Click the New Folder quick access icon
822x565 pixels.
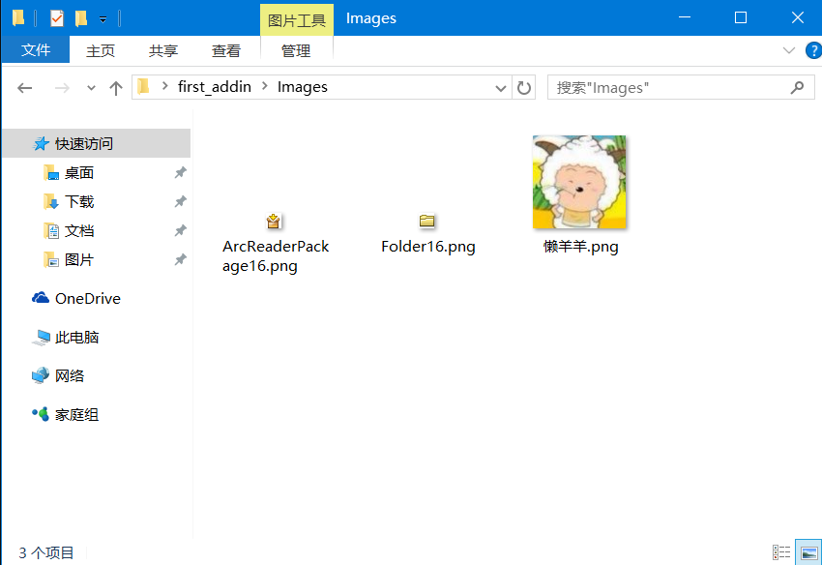(81, 19)
